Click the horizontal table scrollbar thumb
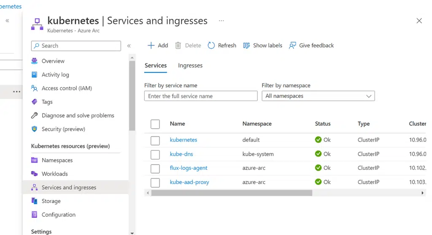The width and height of the screenshot is (432, 235). point(232,193)
